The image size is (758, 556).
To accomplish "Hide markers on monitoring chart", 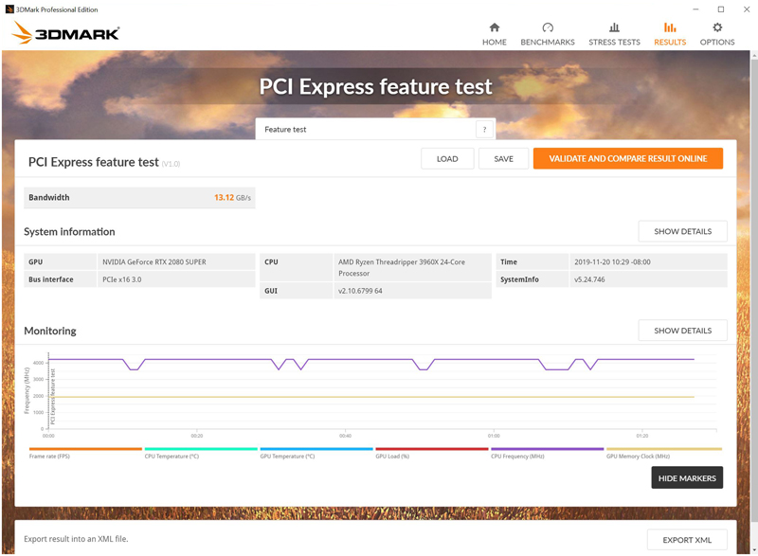I will (x=687, y=478).
